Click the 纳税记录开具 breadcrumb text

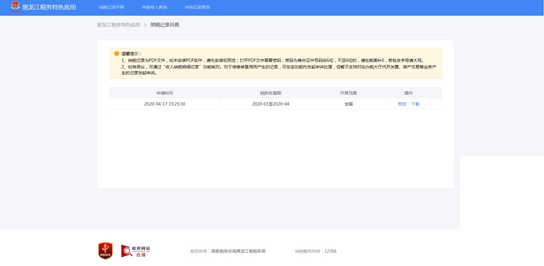(165, 25)
